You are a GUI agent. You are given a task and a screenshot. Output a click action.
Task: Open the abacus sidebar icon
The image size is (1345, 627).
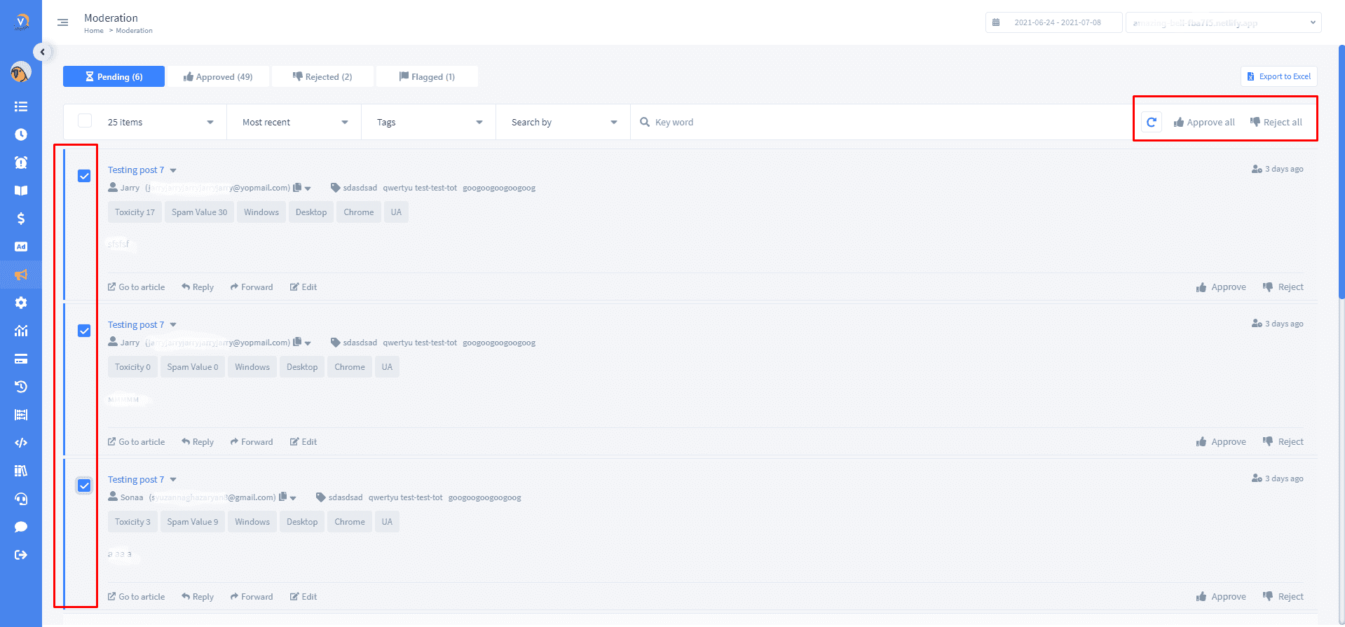click(21, 415)
